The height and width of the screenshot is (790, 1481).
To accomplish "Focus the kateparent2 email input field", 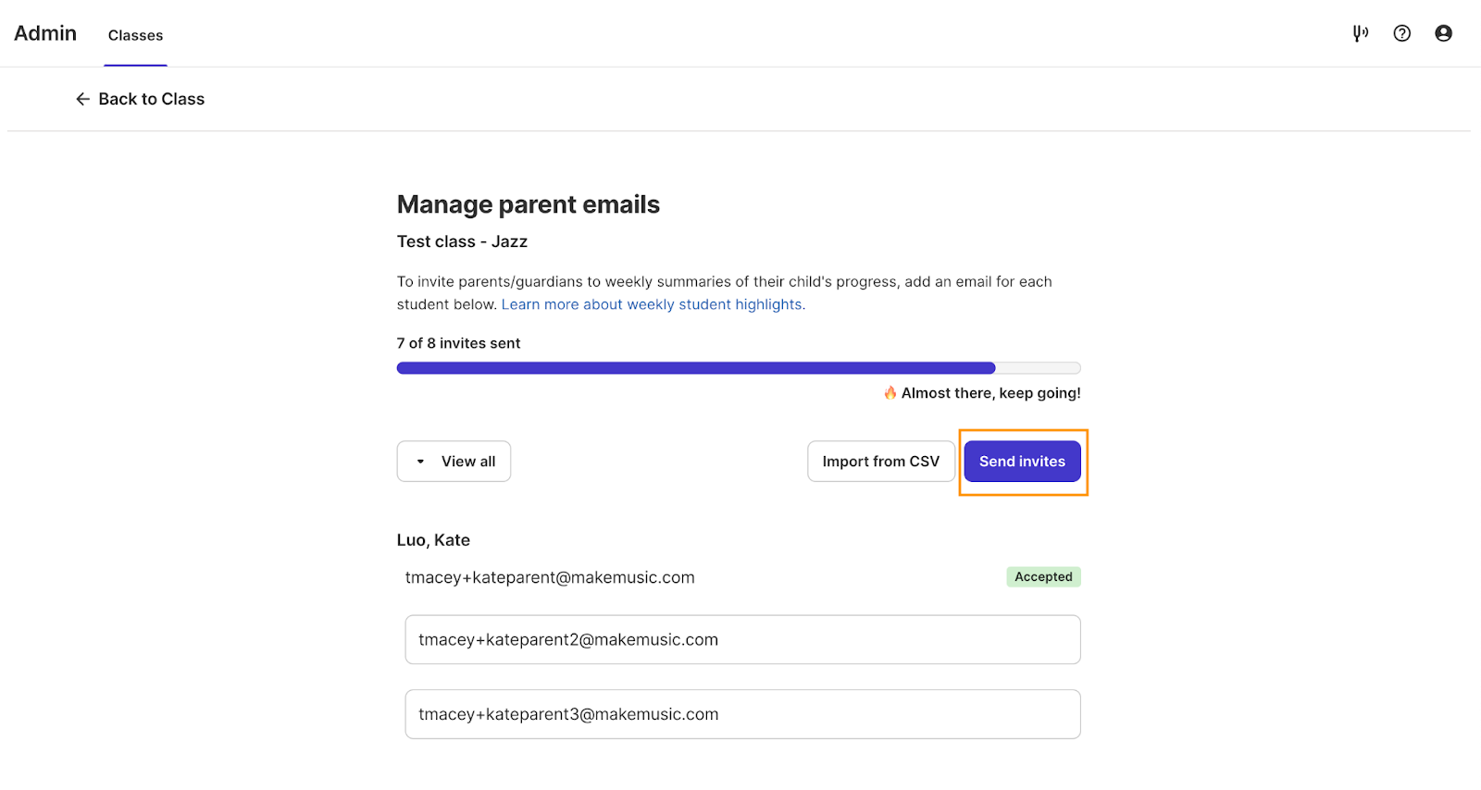I will 742,640.
